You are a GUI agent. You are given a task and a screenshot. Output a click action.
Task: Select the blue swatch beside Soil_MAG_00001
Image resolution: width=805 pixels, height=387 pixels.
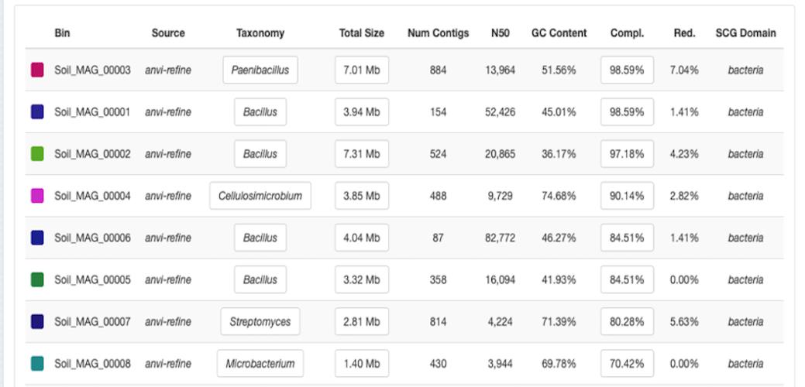37,111
